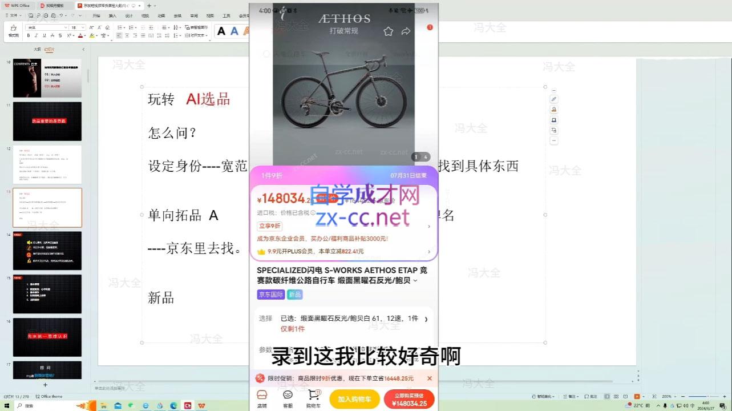Click the center align paragraph icon

[x=127, y=35]
